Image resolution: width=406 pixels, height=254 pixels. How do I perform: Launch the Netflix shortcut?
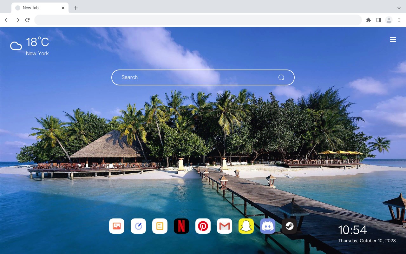pyautogui.click(x=181, y=226)
